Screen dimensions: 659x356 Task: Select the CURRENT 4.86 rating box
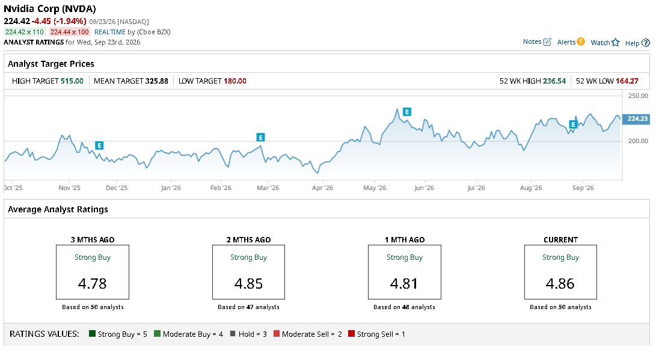pos(560,272)
